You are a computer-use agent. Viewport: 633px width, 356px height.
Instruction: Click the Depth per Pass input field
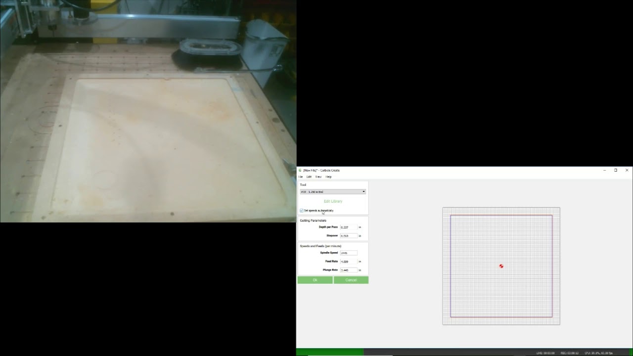[x=348, y=227]
